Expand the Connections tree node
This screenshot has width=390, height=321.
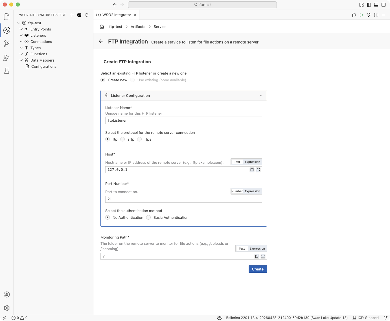[x=21, y=42]
